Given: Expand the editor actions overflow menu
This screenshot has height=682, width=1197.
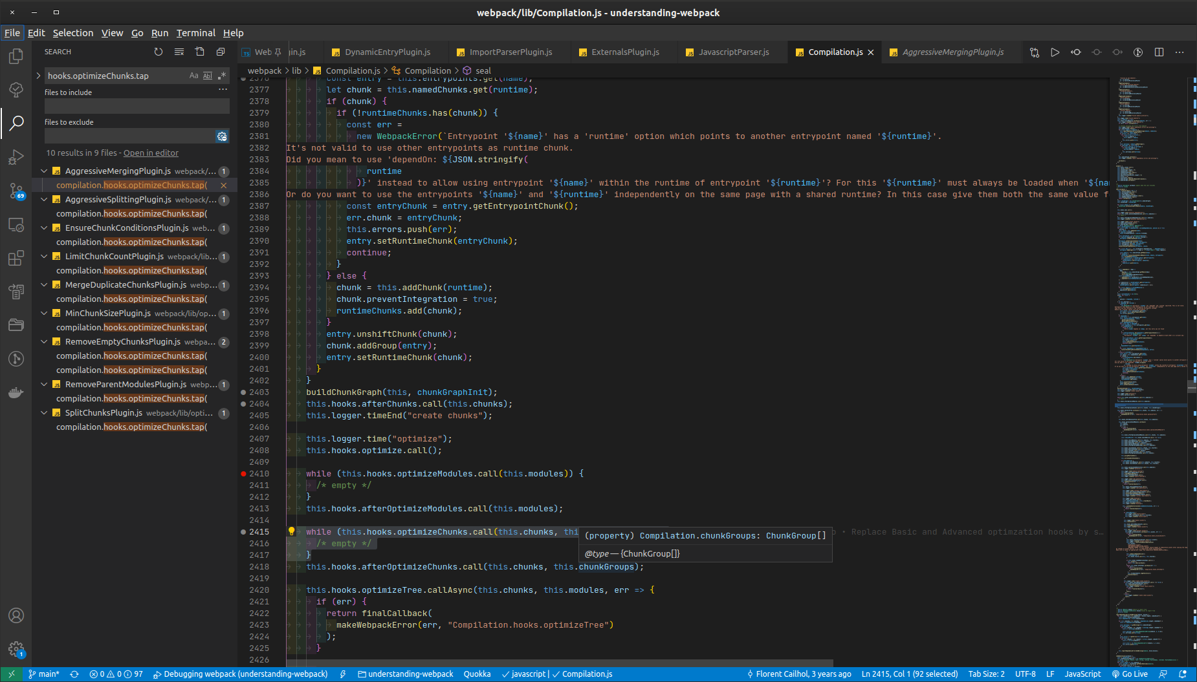Looking at the screenshot, I should (1180, 52).
